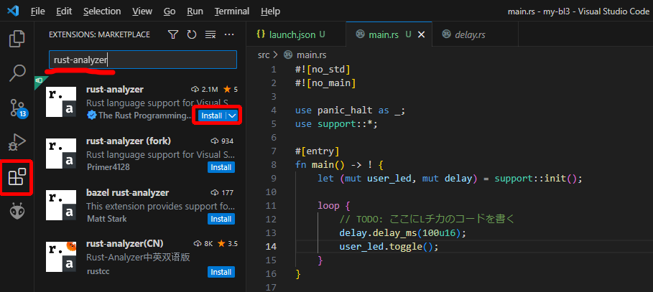The height and width of the screenshot is (292, 653).
Task: Open the Selection menu
Action: point(102,11)
